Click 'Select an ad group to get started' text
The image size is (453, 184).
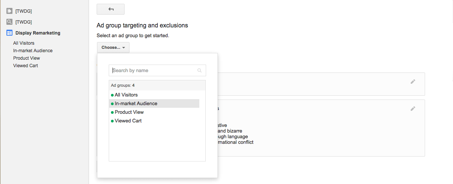(133, 36)
